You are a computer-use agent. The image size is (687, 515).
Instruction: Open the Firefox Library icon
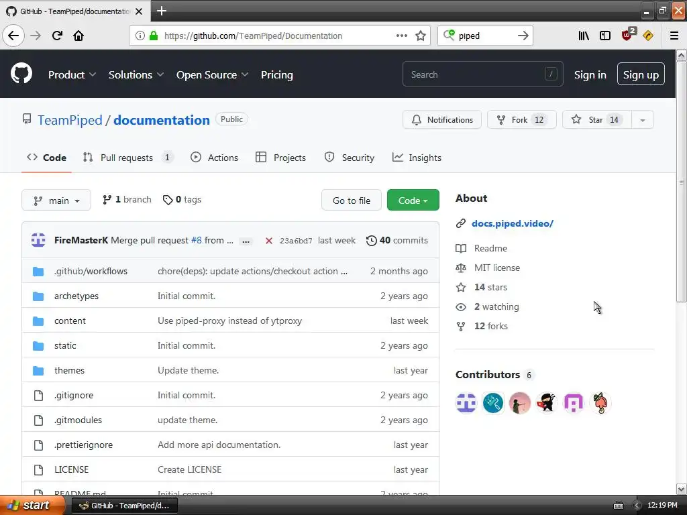pyautogui.click(x=584, y=36)
